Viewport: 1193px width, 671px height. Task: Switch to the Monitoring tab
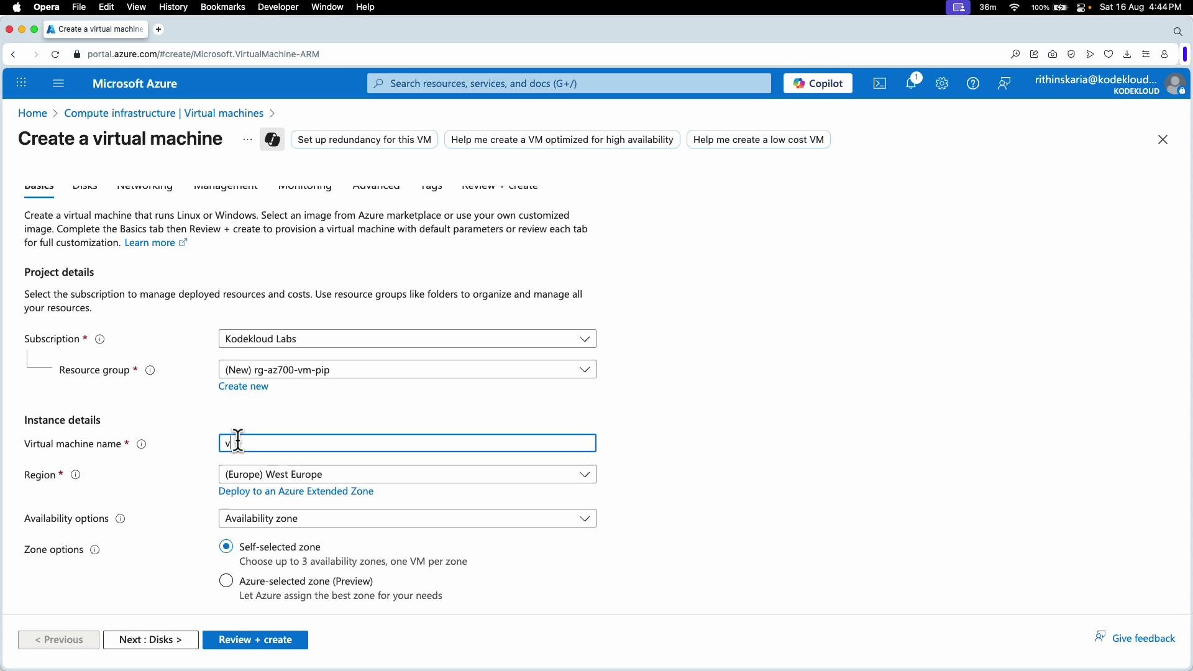pyautogui.click(x=305, y=186)
